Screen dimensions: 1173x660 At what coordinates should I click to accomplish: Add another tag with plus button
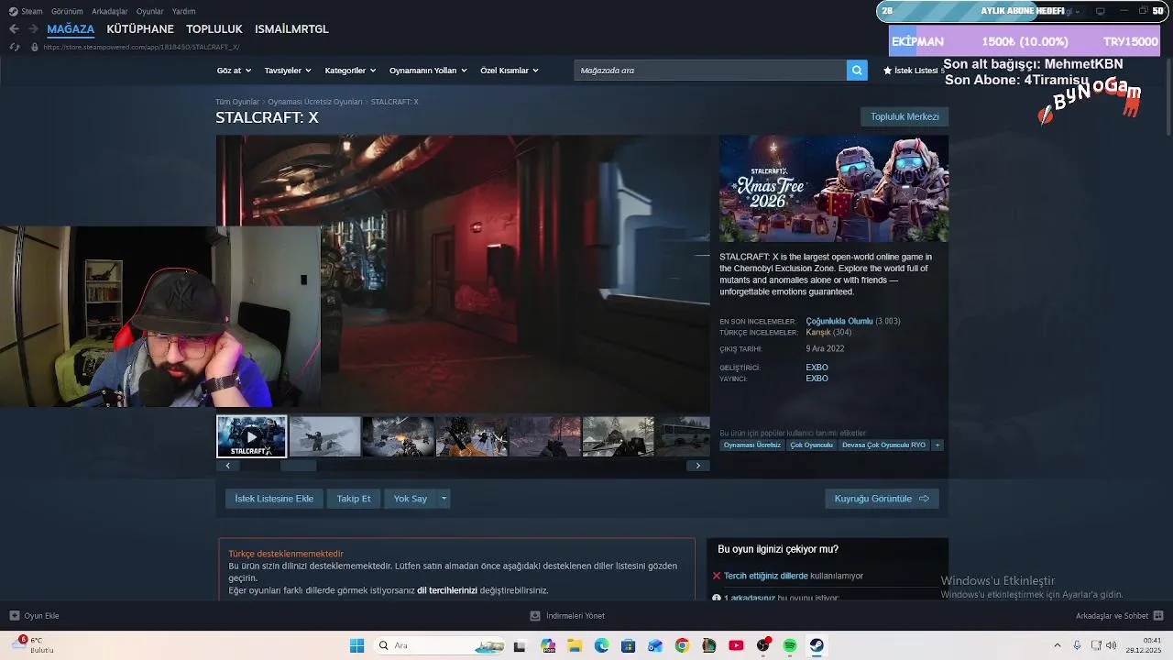click(937, 445)
